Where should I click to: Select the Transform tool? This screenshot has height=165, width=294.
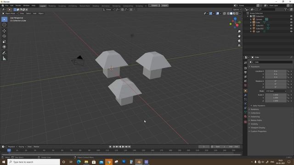pos(4,47)
